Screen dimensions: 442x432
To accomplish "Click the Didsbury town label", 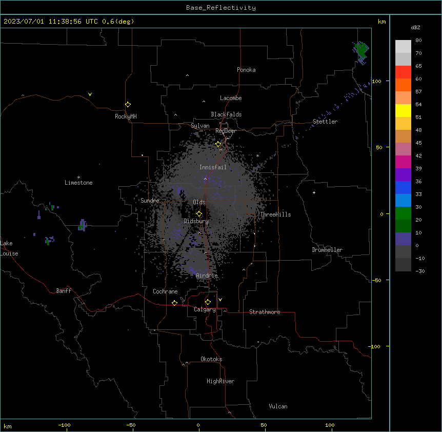I will click(196, 221).
